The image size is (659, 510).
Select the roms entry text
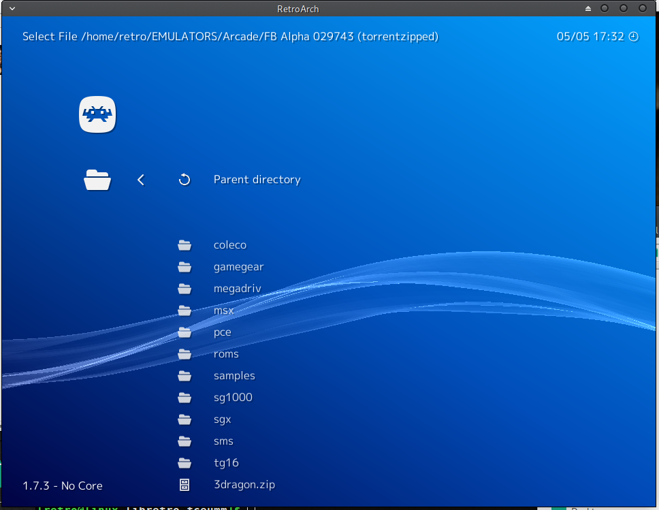[x=226, y=355]
